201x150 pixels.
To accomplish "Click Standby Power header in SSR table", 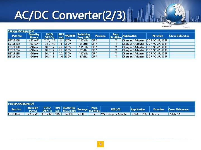I will pyautogui.click(x=34, y=36).
